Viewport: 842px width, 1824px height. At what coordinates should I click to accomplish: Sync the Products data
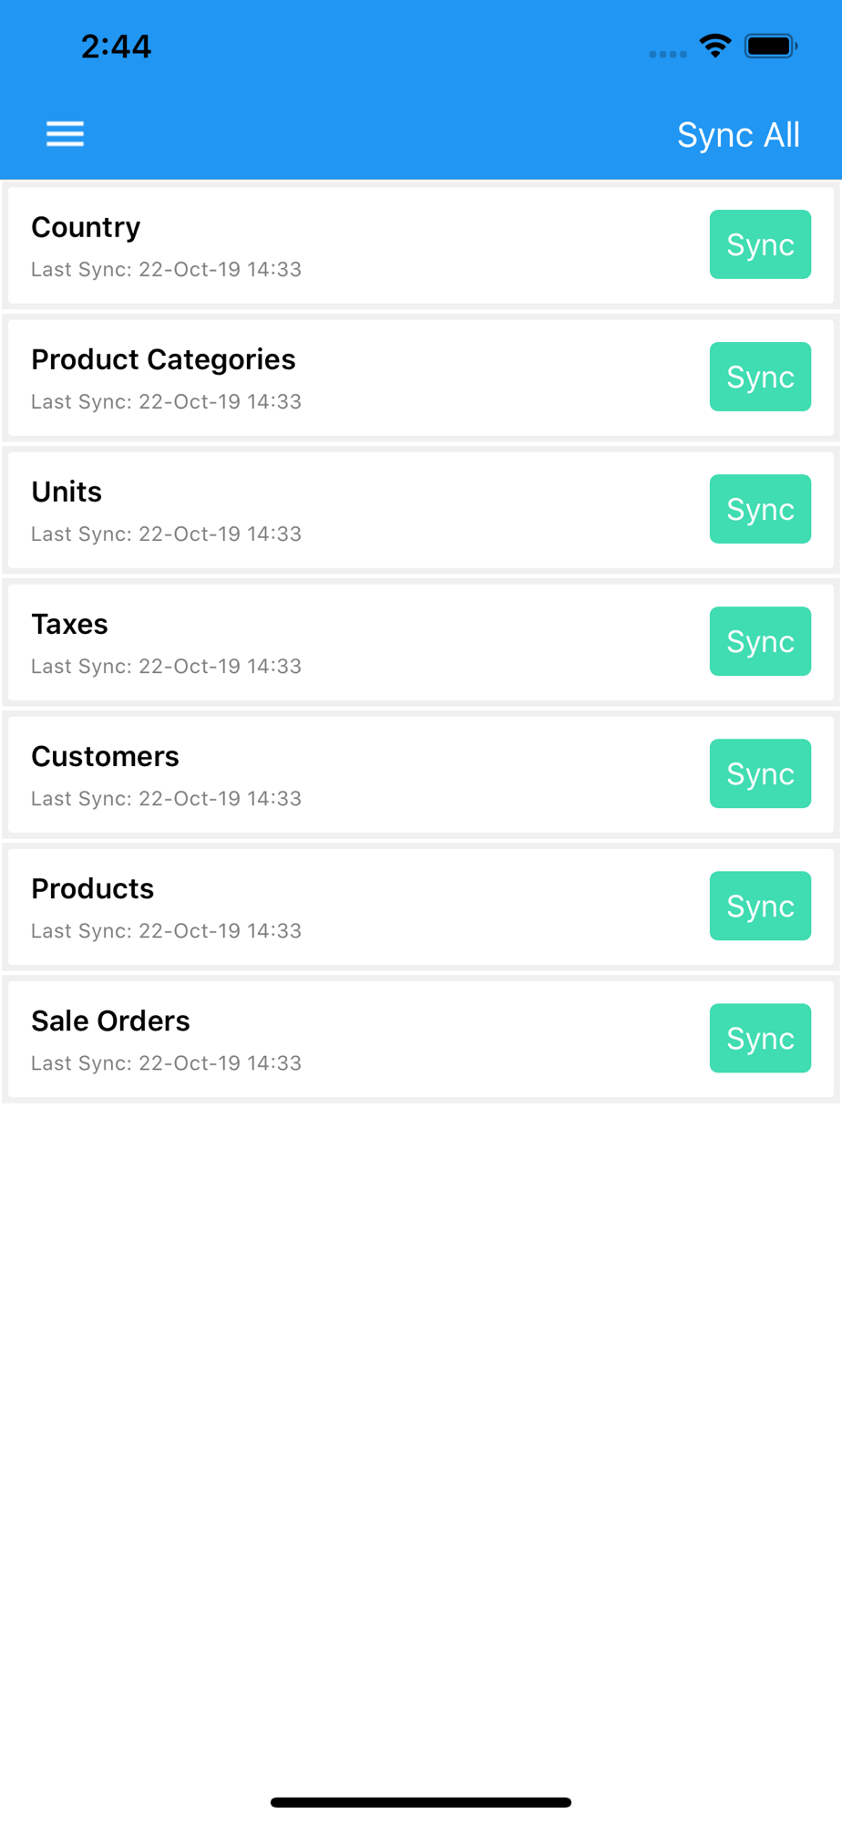[x=760, y=906]
